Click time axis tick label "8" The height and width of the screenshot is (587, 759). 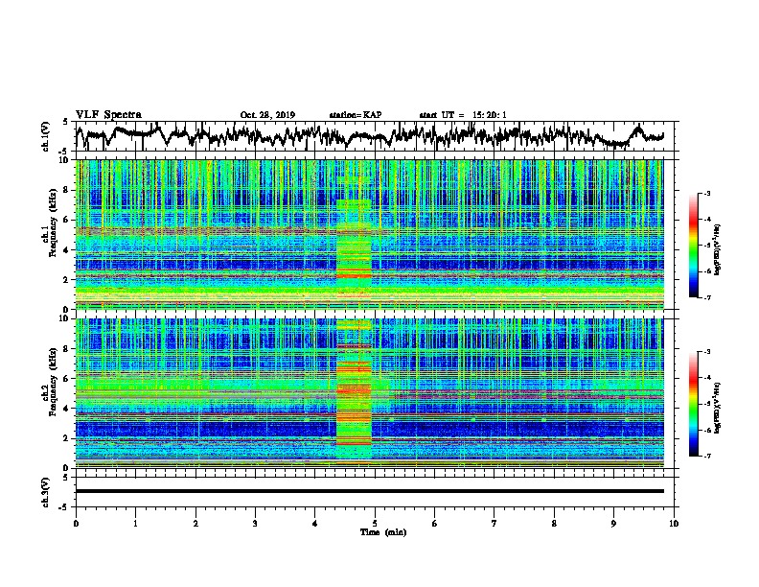(554, 524)
